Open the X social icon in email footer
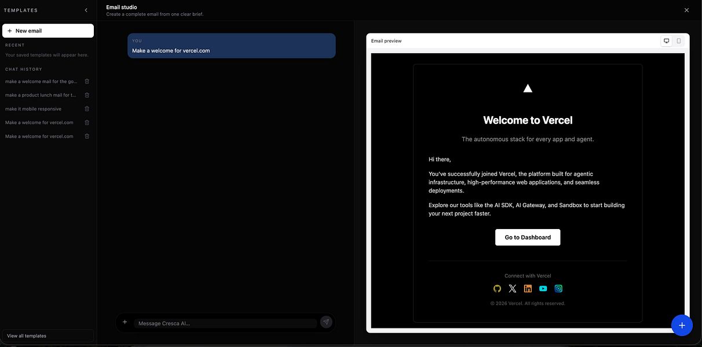The width and height of the screenshot is (702, 347). pos(512,289)
